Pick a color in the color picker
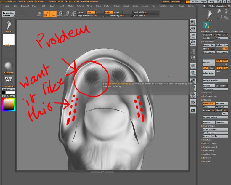Screen dimensions: 231x185 point(9,105)
